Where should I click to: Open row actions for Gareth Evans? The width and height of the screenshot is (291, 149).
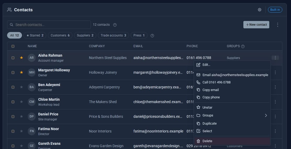coord(275,146)
